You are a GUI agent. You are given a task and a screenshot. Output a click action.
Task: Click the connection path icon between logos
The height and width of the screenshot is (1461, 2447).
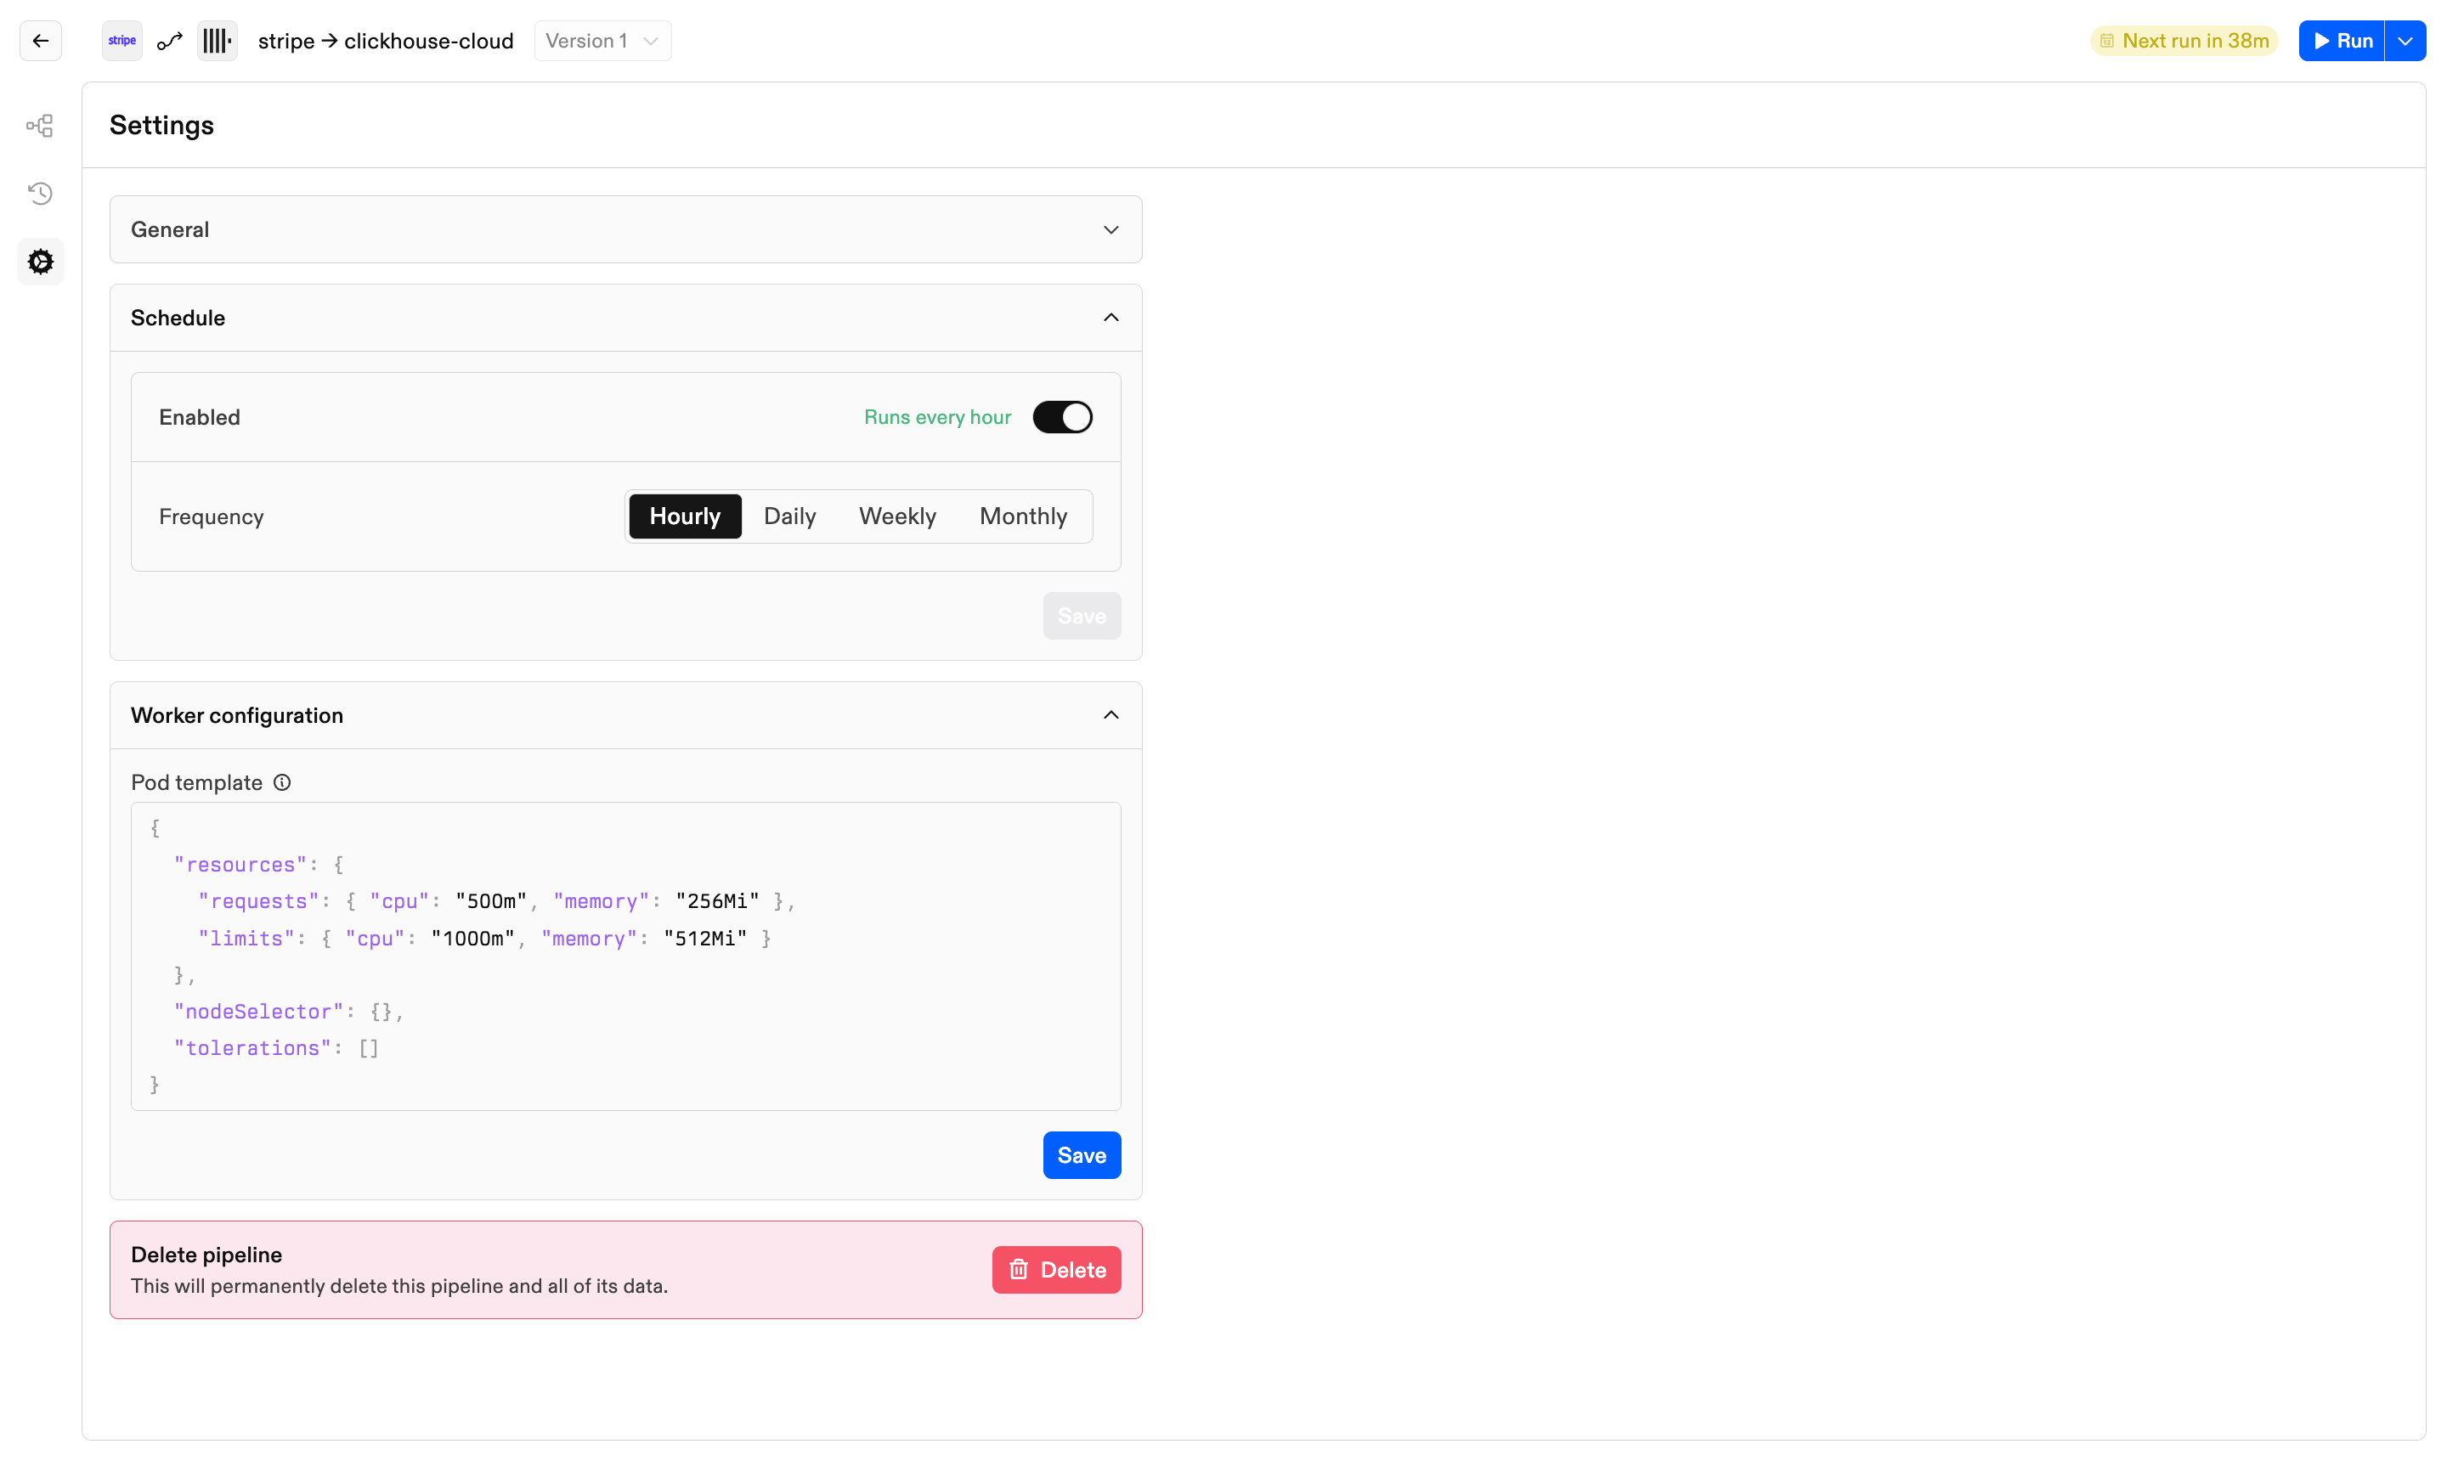click(169, 42)
